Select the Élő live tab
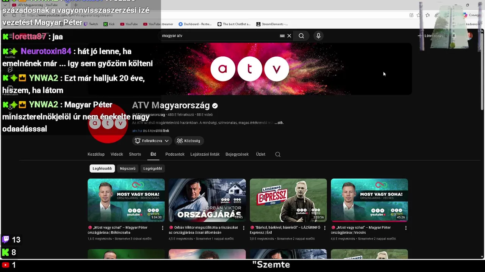The height and width of the screenshot is (272, 485). pos(153,154)
